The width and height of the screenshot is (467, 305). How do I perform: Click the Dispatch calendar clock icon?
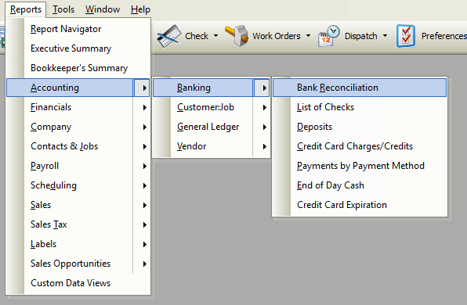click(x=329, y=36)
